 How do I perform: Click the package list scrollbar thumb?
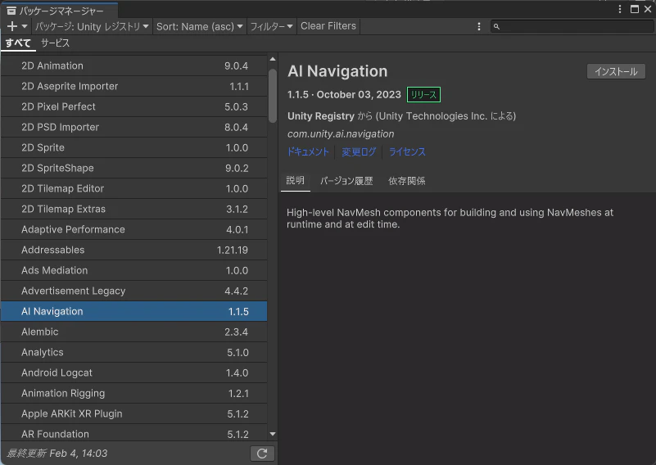coord(273,96)
